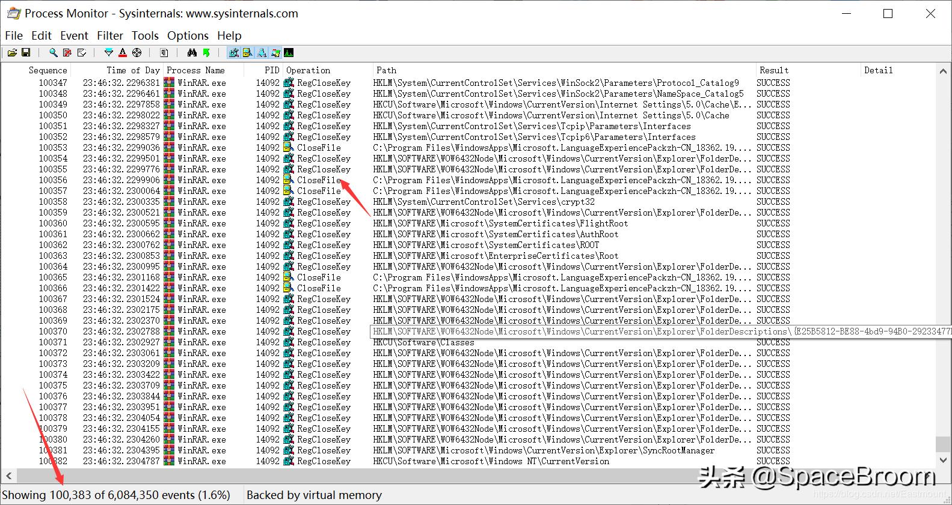Select the Explorer\SyncRootManager path
The height and width of the screenshot is (505, 952).
pos(544,450)
